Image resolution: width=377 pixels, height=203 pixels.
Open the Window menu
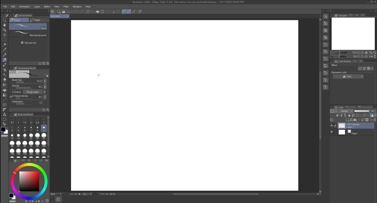coord(77,6)
